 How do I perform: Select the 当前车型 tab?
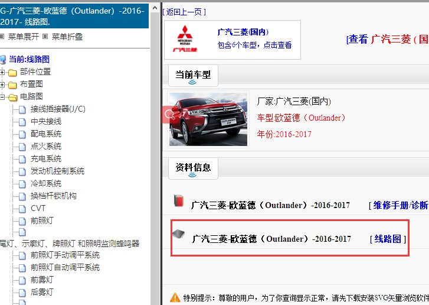pos(193,76)
